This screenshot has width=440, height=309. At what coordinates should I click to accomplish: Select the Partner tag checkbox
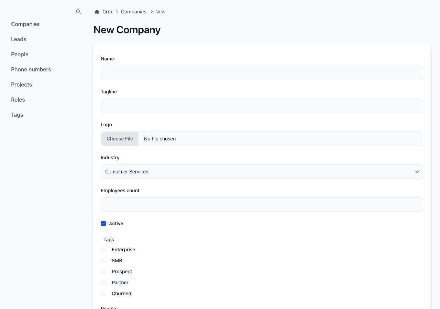click(103, 283)
